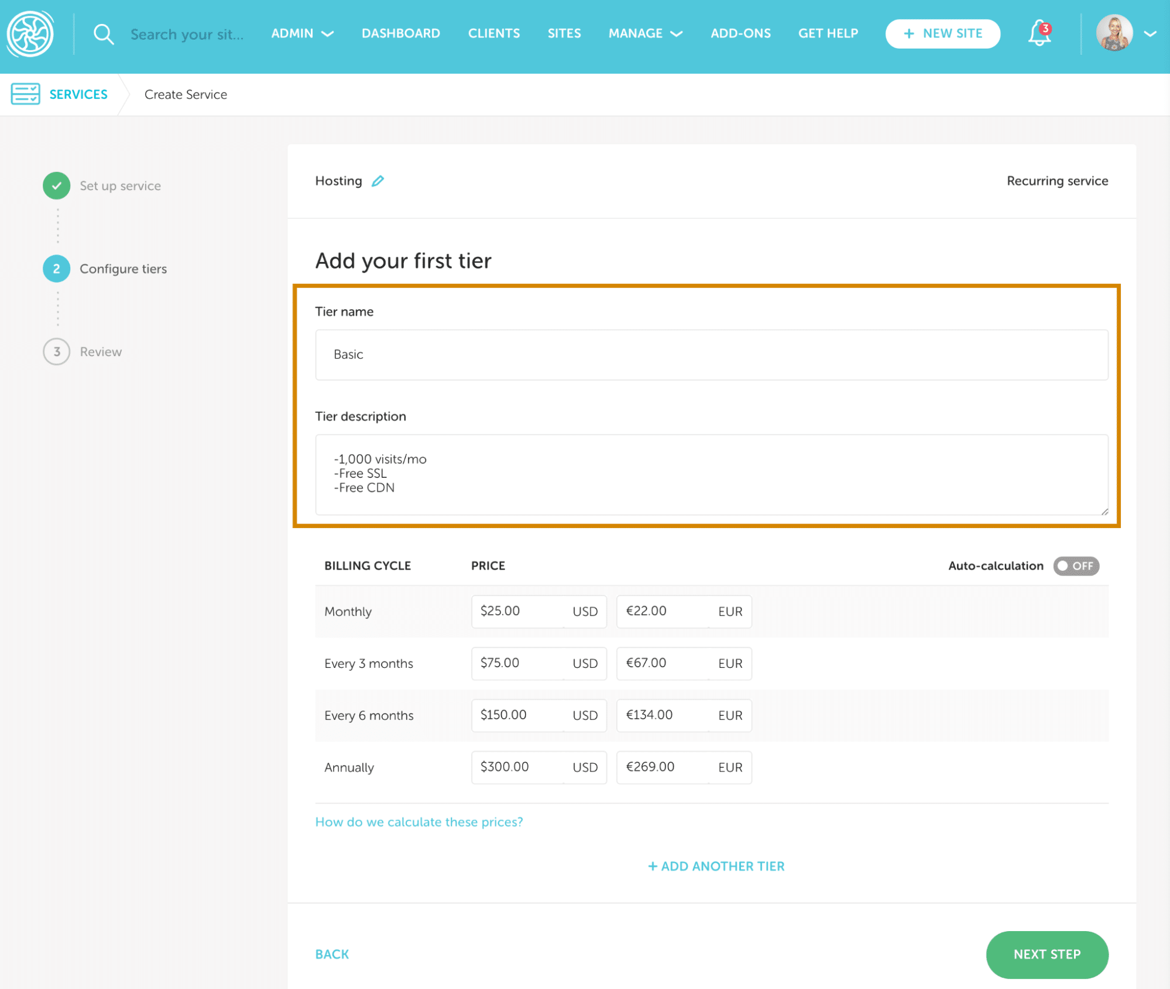The height and width of the screenshot is (989, 1170).
Task: Click the Flywheel logo icon
Action: tap(30, 34)
